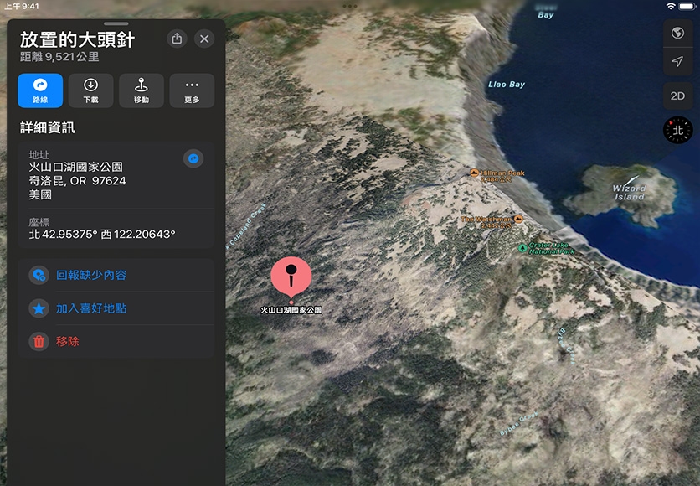Tap the red dropped pin marker
This screenshot has width=700, height=486.
click(x=291, y=275)
